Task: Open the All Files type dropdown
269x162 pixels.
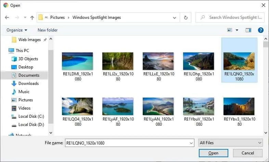Action: pos(230,143)
